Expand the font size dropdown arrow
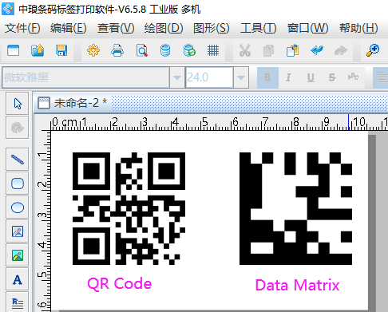Viewport: 388px width, 312px height. (241, 77)
